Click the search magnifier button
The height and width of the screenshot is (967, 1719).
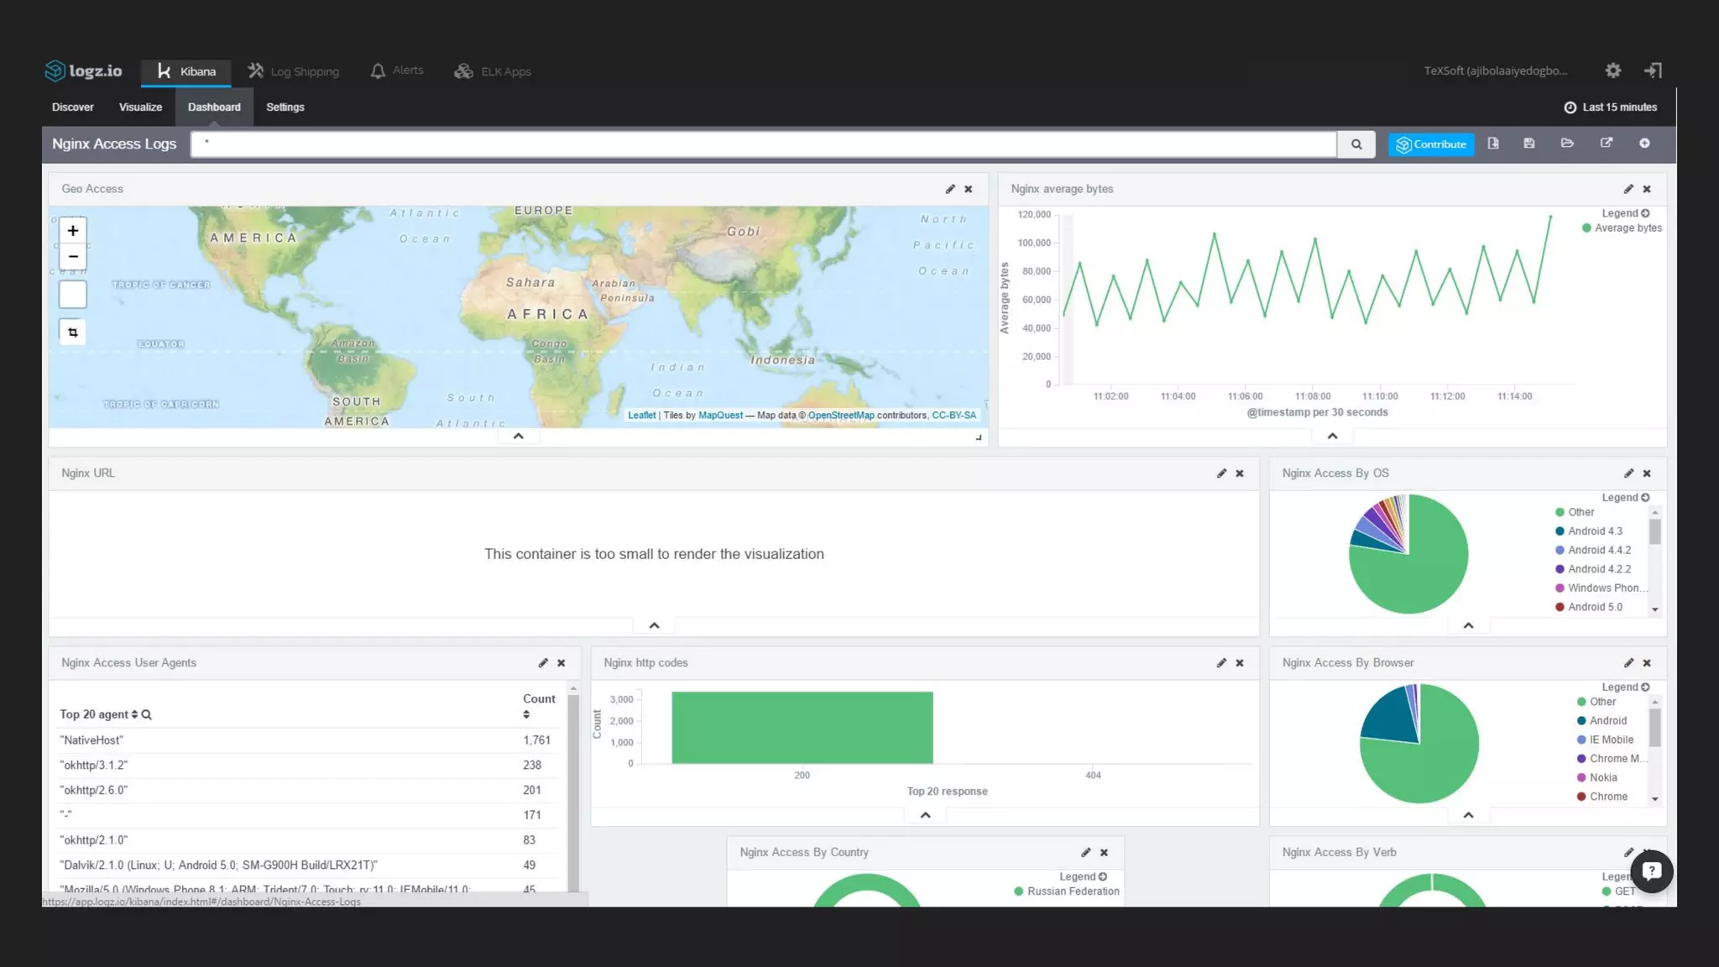coord(1356,144)
